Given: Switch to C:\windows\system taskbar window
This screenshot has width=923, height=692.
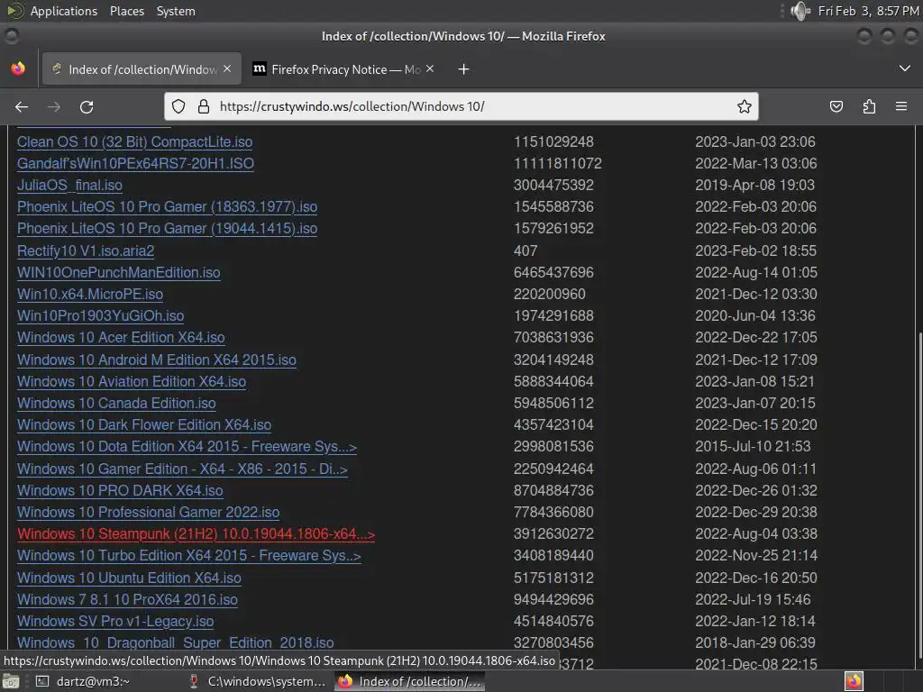Looking at the screenshot, I should coord(259,681).
